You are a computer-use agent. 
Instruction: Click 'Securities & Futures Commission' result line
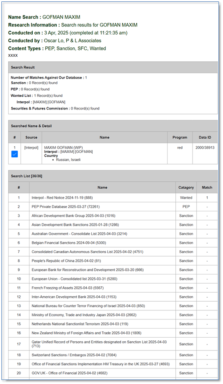55,109
